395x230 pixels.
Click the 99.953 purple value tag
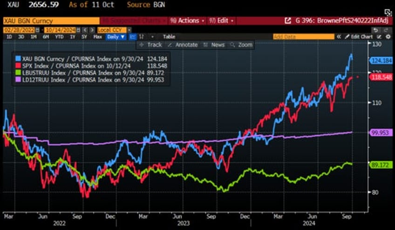pyautogui.click(x=381, y=133)
